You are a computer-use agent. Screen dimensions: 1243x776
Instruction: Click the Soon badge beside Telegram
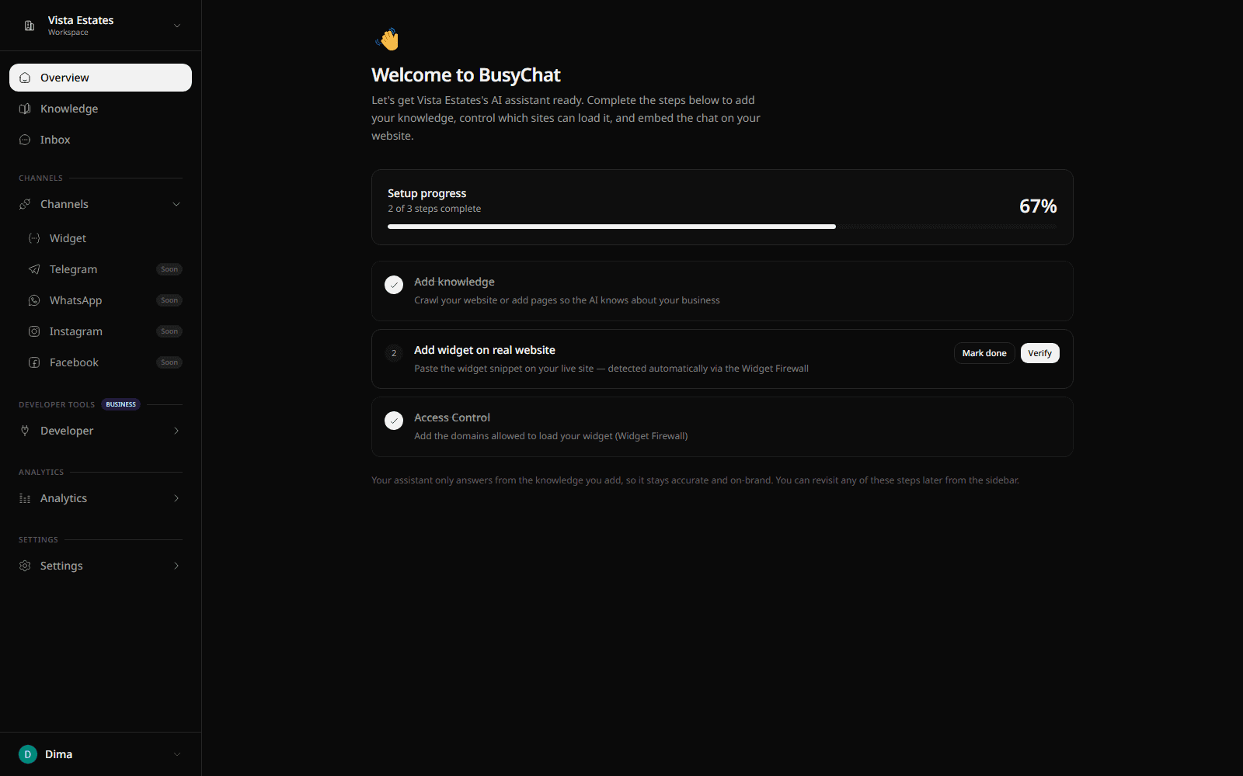click(x=169, y=269)
